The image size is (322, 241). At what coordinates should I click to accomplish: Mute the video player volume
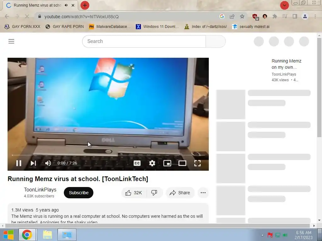(48, 163)
